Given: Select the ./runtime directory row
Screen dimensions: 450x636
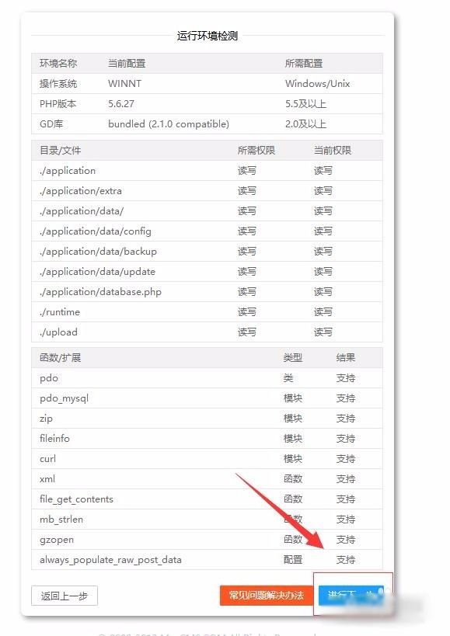Looking at the screenshot, I should pos(207,312).
